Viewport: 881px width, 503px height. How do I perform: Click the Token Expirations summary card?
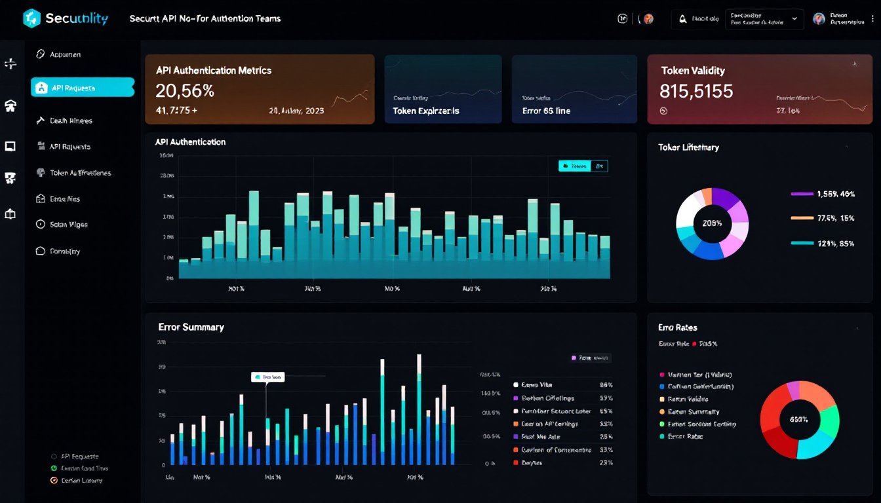442,89
